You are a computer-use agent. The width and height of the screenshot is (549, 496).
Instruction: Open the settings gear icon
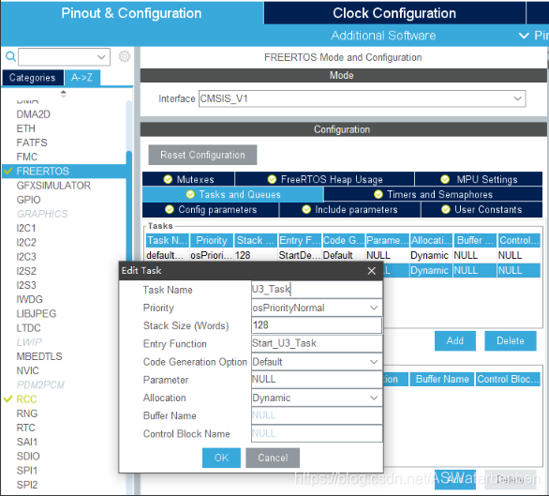pyautogui.click(x=124, y=56)
